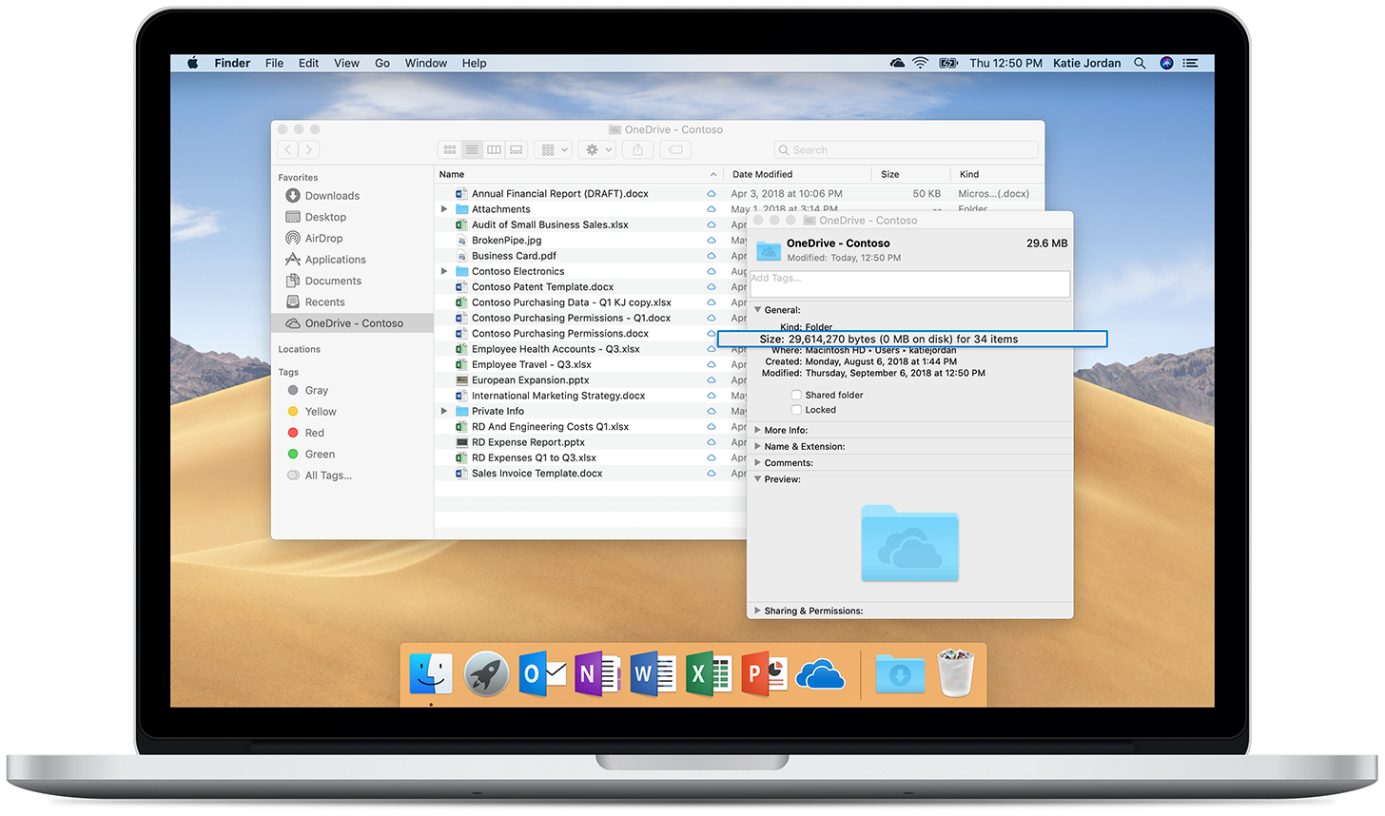The width and height of the screenshot is (1385, 816).
Task: Check the Locked checkbox in Get Info
Action: point(796,410)
